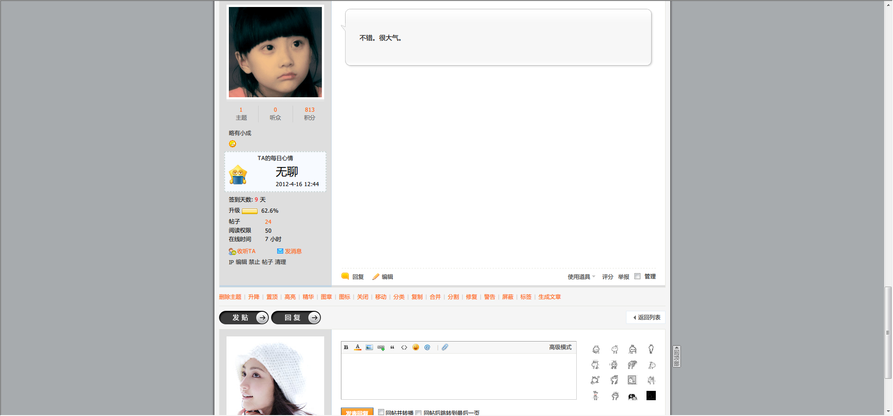Click 删除主题 in moderation bar
The height and width of the screenshot is (416, 893).
pyautogui.click(x=230, y=297)
